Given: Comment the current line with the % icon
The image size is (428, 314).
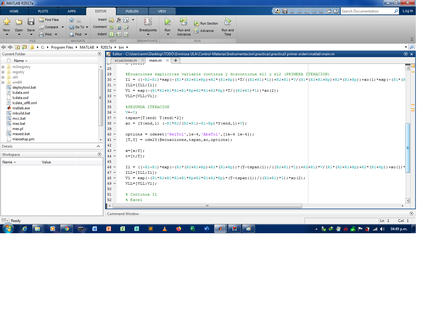Looking at the screenshot, I should (111, 27).
